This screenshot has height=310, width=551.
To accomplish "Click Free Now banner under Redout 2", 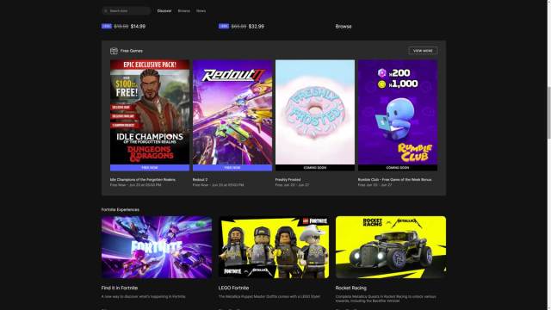I will point(232,168).
